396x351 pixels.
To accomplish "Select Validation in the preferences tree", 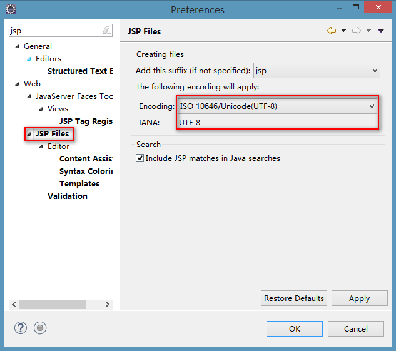I will pos(68,196).
